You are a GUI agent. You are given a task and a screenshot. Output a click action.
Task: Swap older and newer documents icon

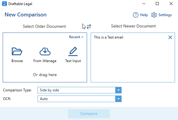[89, 26]
